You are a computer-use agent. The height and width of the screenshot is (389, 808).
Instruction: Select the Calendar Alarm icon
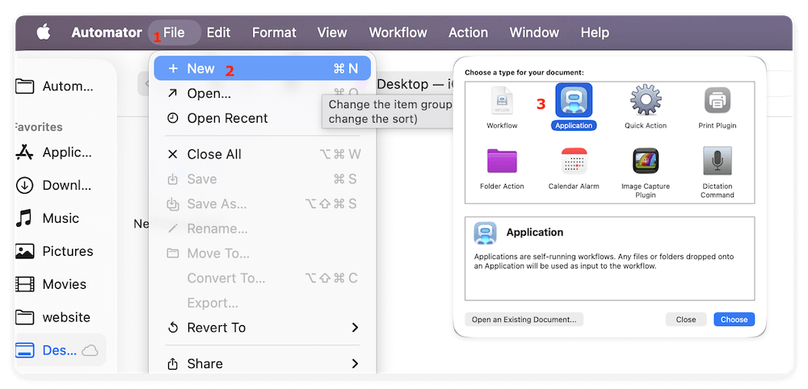(574, 161)
